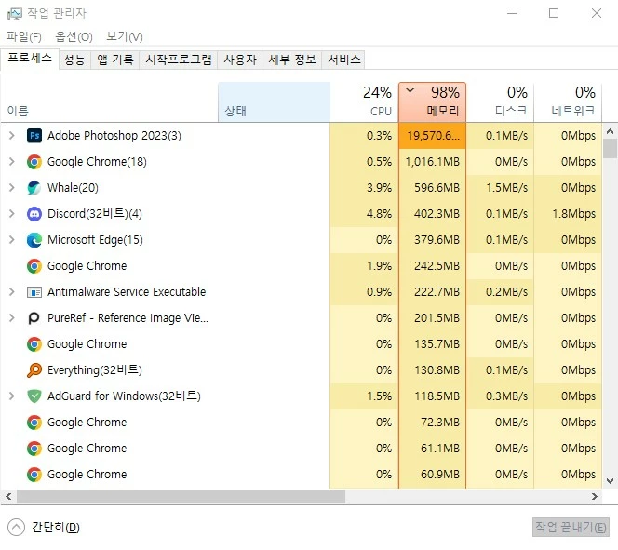Open the 파일(F) menu
The height and width of the screenshot is (550, 618).
pyautogui.click(x=24, y=36)
